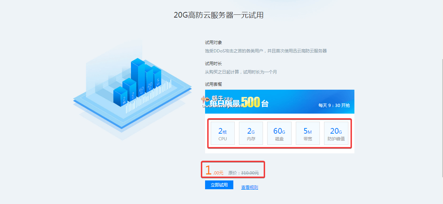Viewport: 443px width, 204px height.
Task: Select the 5M 带宽 spec card
Action: pos(307,133)
